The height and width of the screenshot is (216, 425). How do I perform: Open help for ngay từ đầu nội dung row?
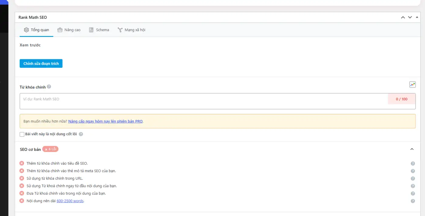click(x=413, y=186)
